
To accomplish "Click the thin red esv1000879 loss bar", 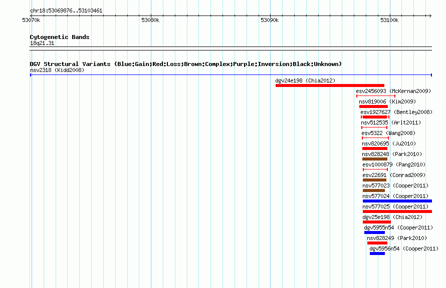I will (375, 169).
